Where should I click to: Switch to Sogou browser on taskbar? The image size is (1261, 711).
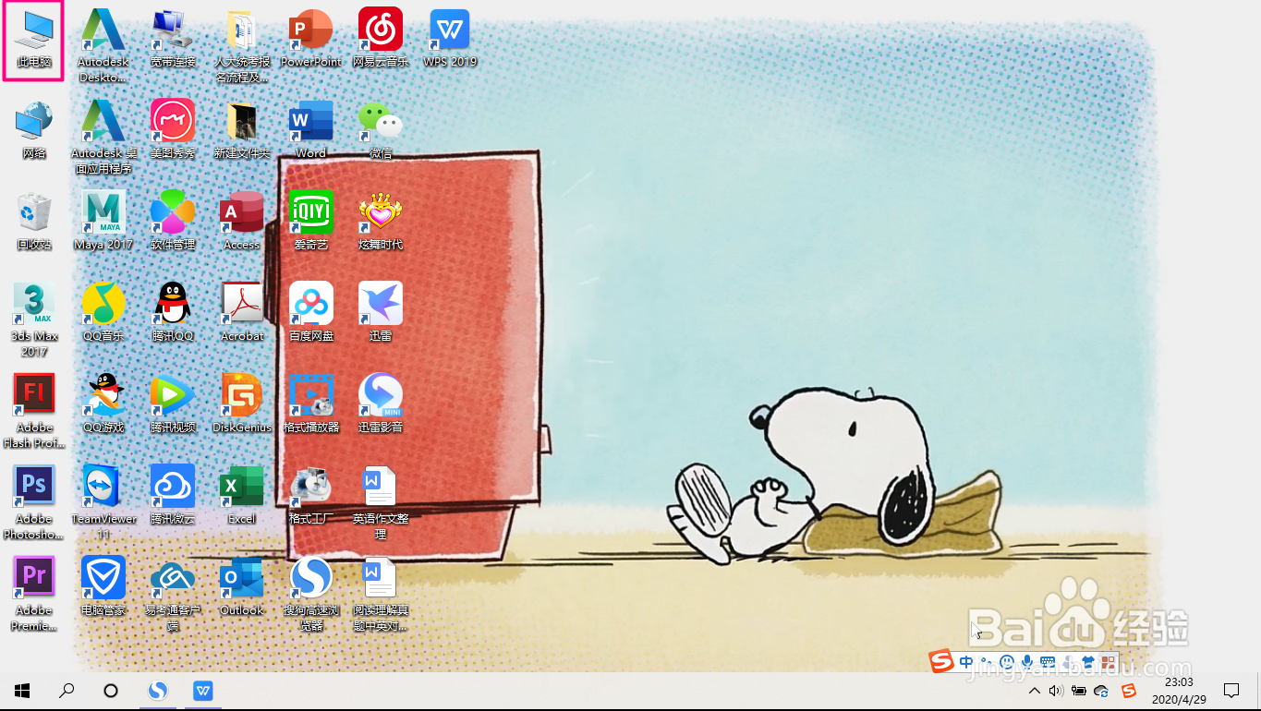click(x=159, y=690)
